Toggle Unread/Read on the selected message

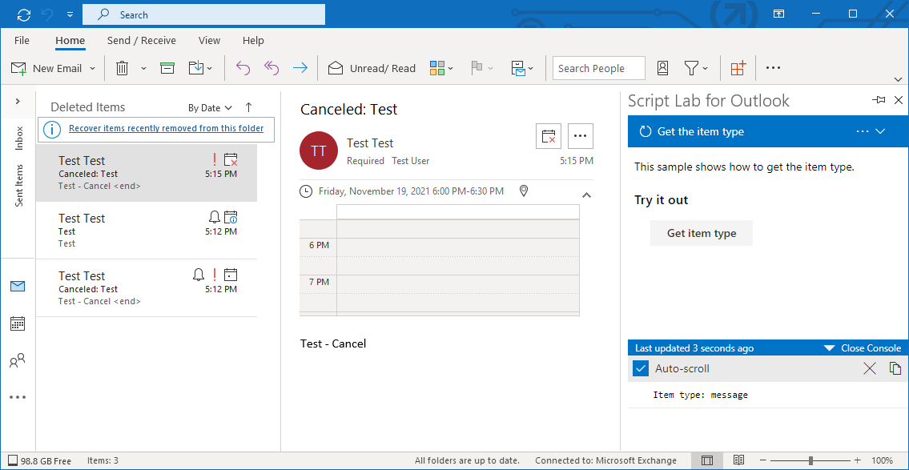pyautogui.click(x=371, y=68)
